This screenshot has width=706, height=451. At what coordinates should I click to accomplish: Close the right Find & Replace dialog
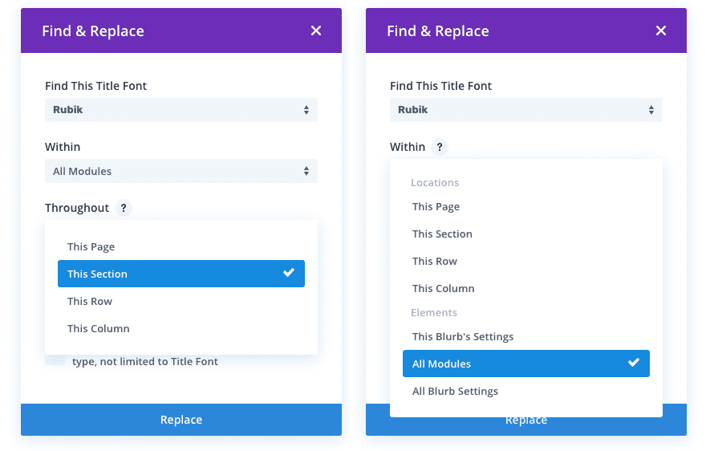click(x=661, y=30)
